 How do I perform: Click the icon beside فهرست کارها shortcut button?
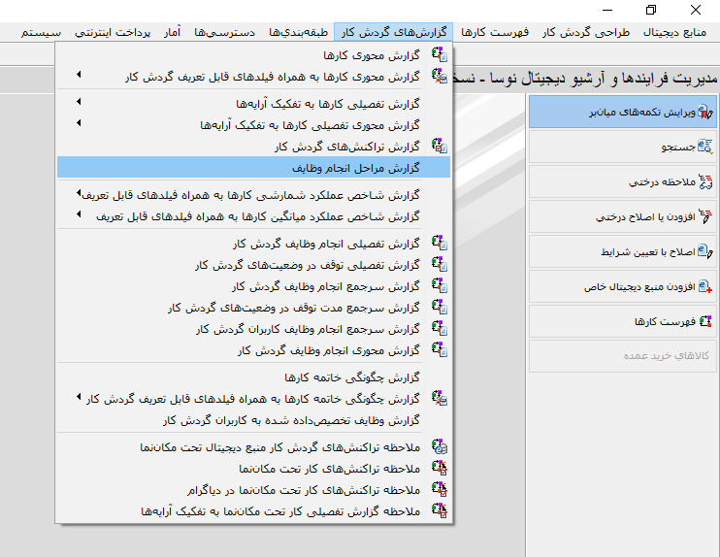coord(705,321)
